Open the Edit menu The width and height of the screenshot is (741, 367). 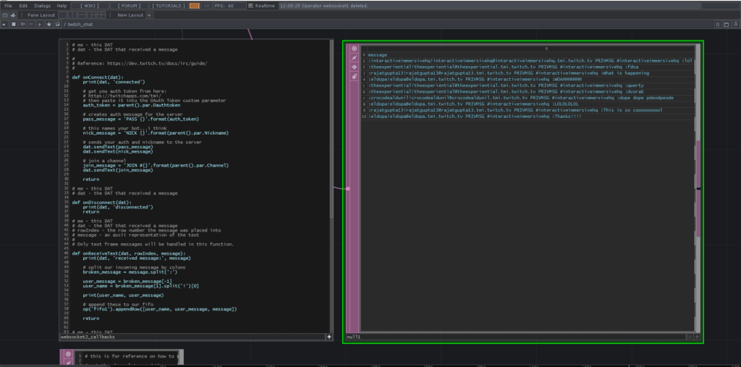tap(23, 6)
